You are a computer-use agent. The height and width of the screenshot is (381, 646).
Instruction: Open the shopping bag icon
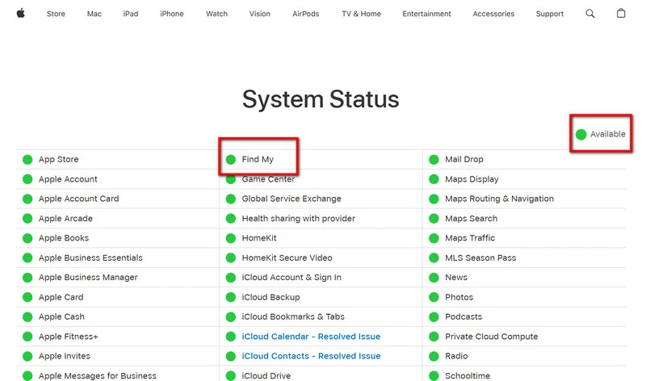point(621,13)
